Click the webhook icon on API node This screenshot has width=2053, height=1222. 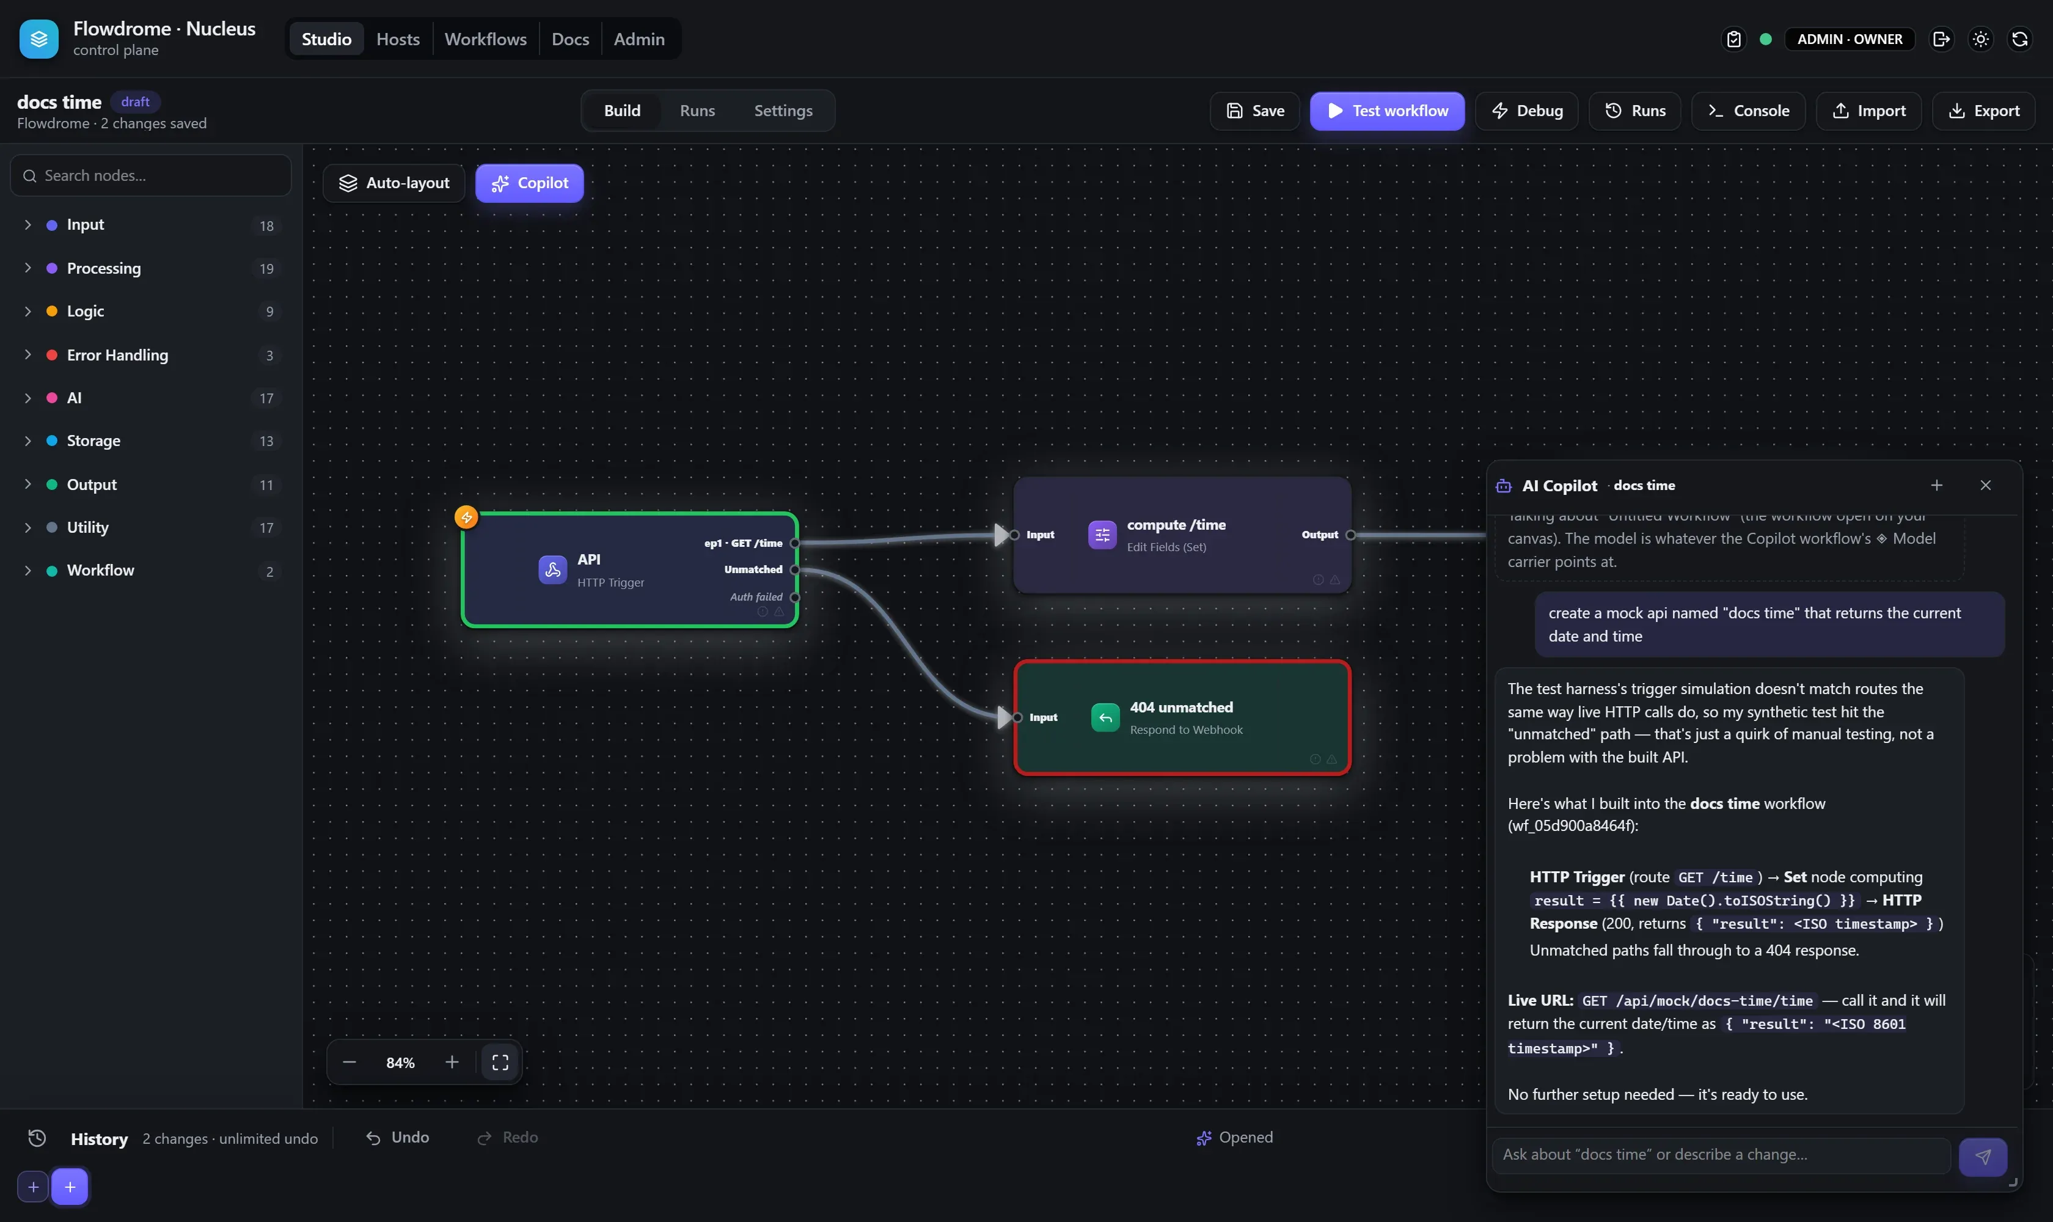pyautogui.click(x=552, y=569)
